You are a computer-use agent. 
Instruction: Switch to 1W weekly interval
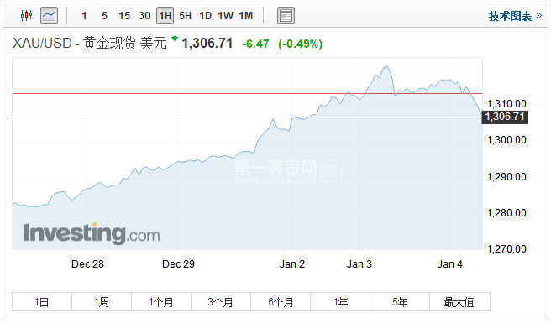point(225,16)
